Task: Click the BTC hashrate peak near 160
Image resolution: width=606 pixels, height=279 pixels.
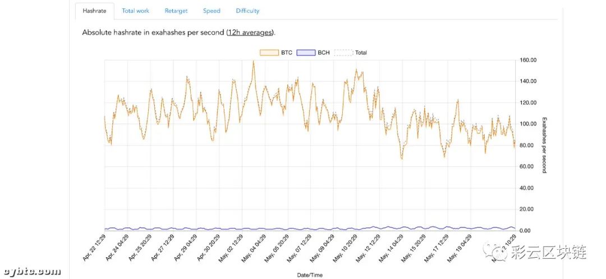Action: coord(253,62)
